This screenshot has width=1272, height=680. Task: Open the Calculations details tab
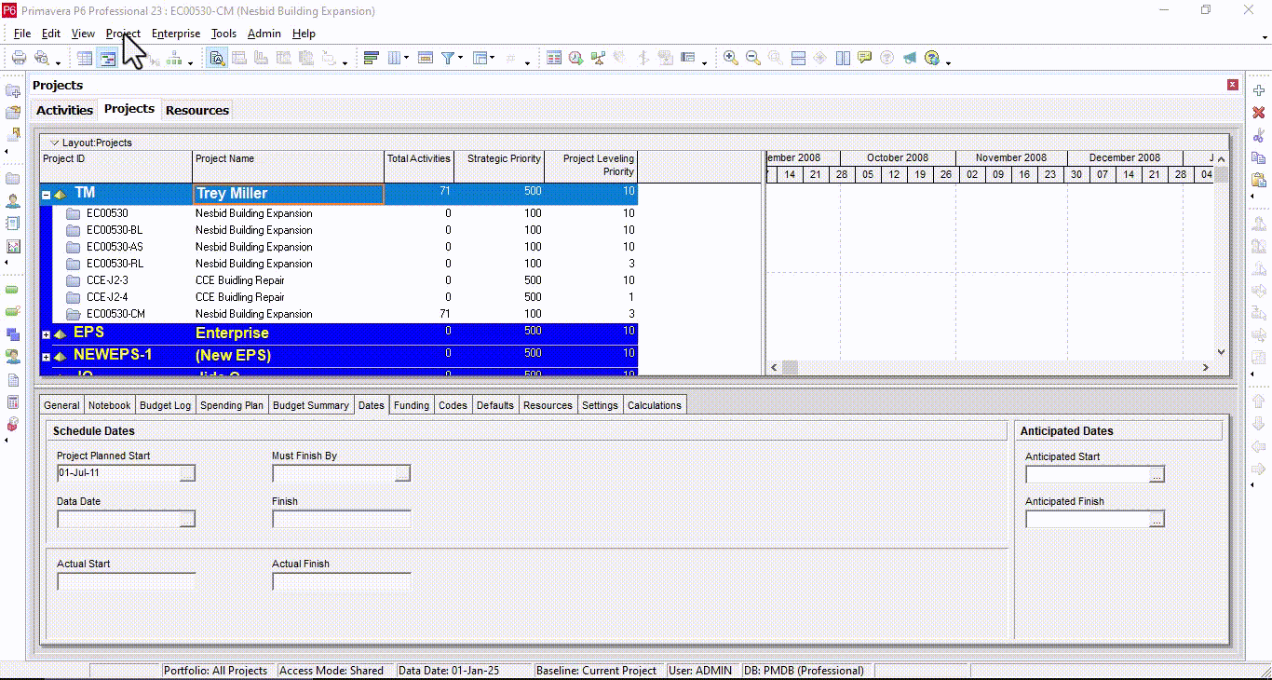[x=655, y=405]
